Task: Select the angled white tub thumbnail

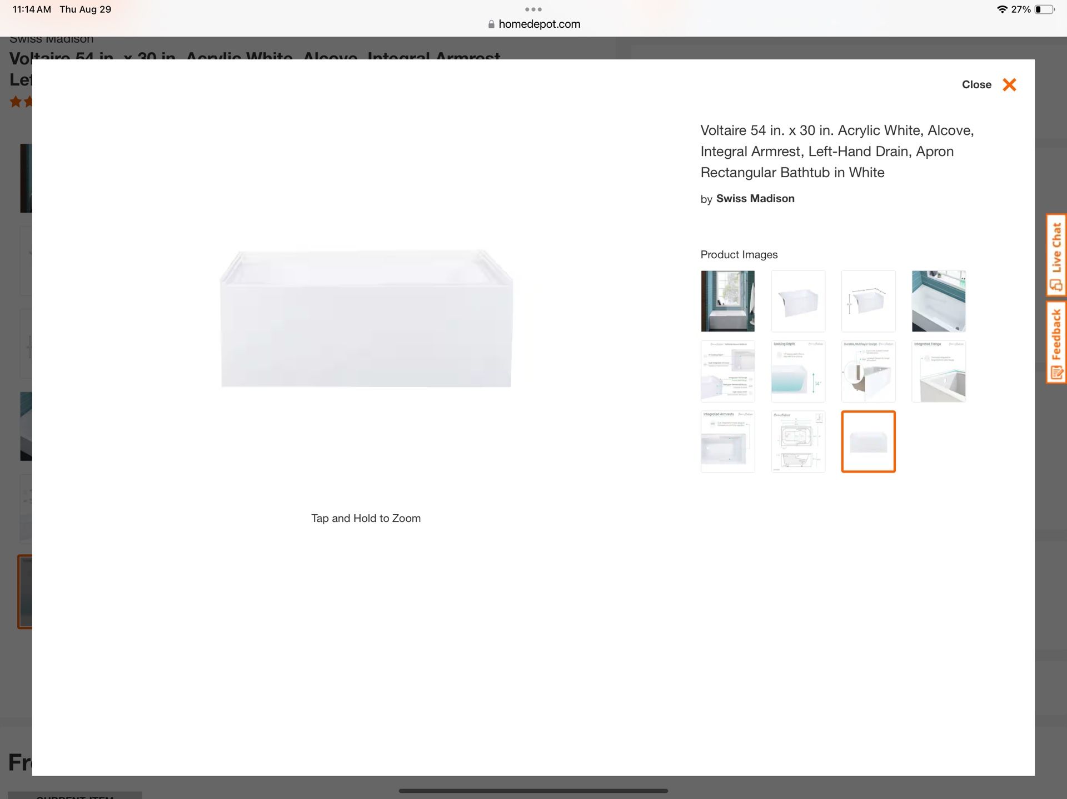Action: click(x=797, y=301)
